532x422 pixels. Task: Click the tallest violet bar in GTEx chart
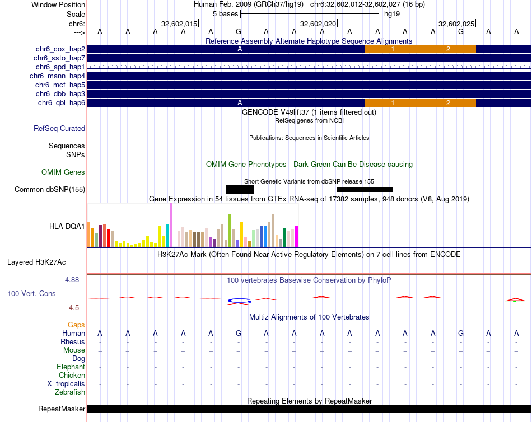point(171,225)
